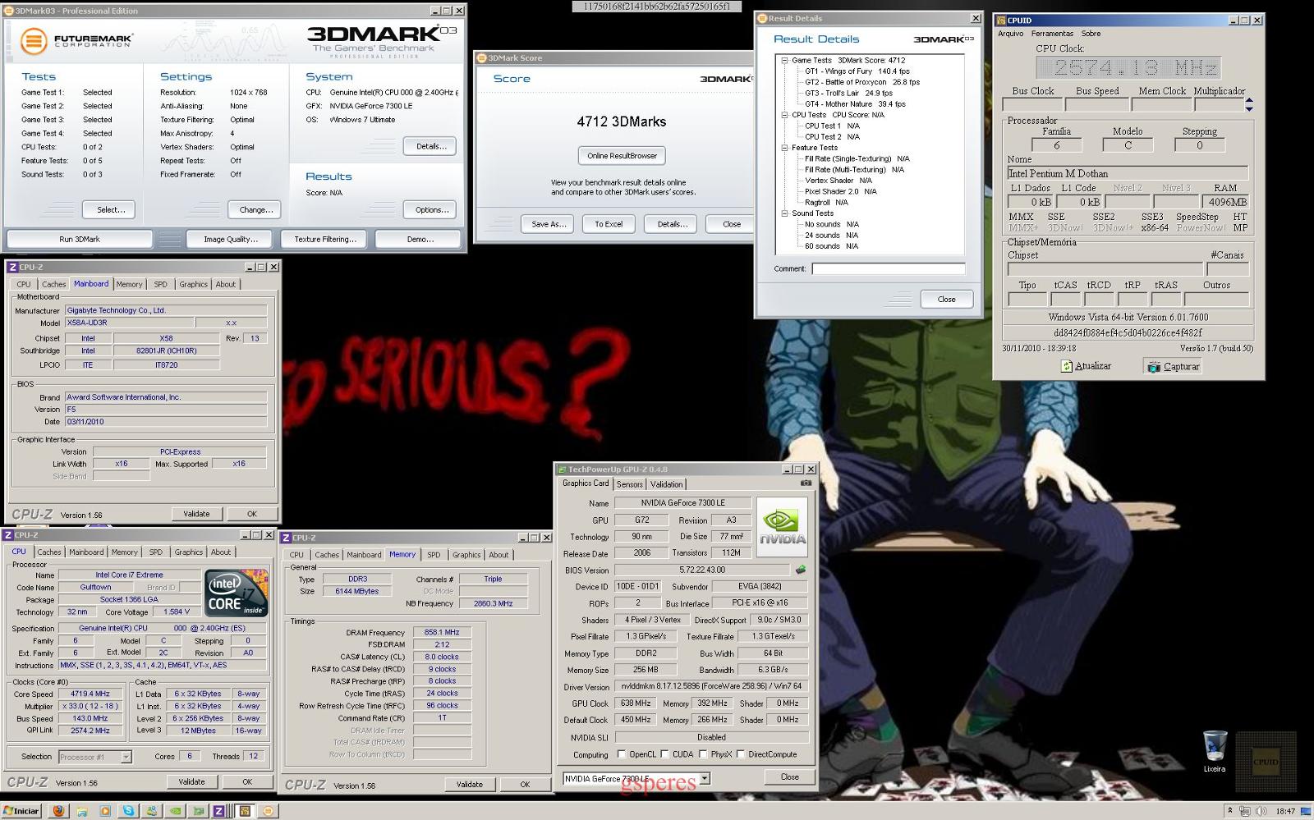This screenshot has width=1314, height=820.
Task: Switch to CPU-Z Memory window Caches tab
Action: (327, 555)
